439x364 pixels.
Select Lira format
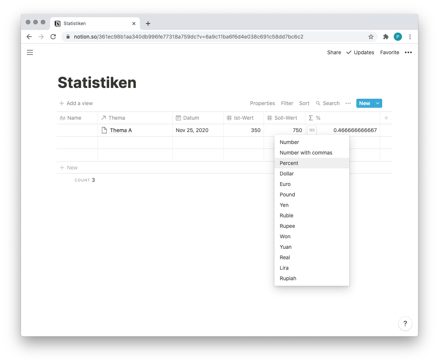311,268
